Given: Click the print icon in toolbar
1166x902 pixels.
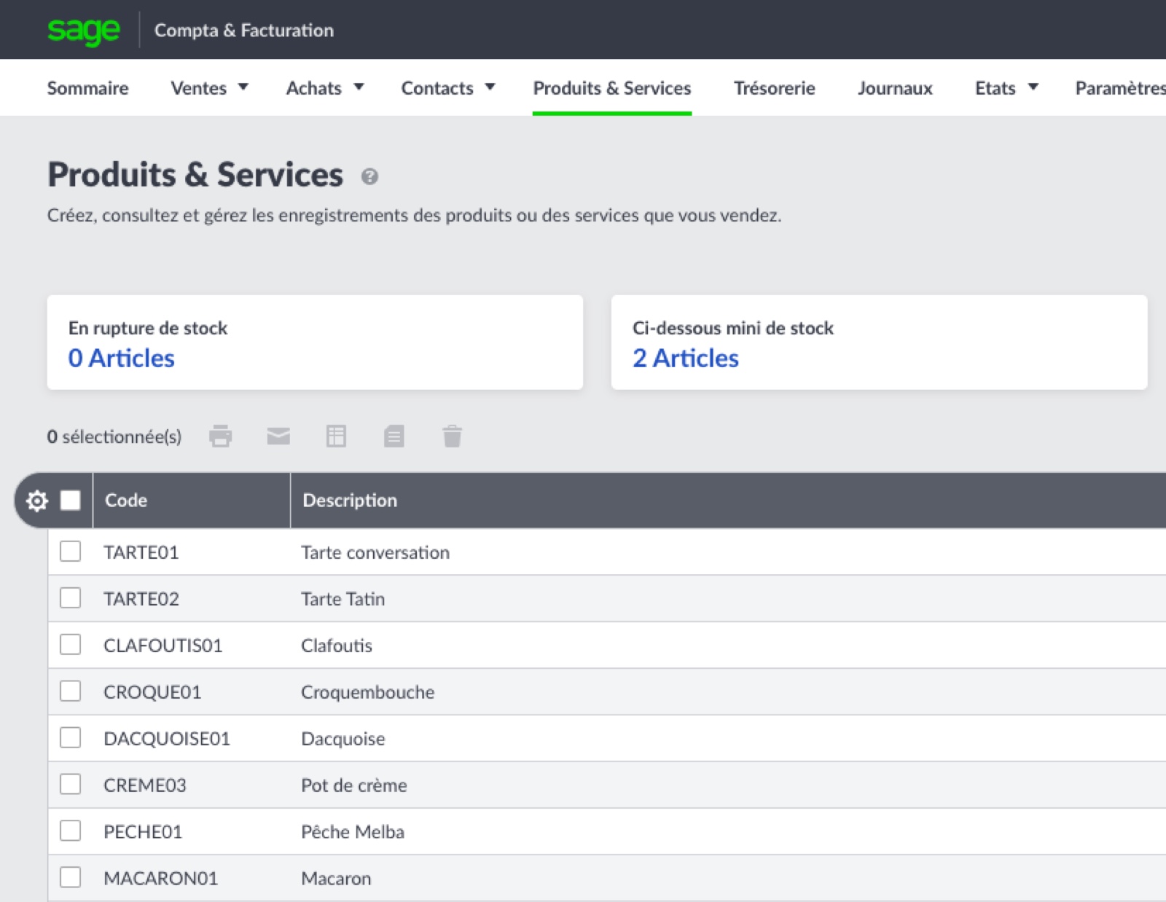Looking at the screenshot, I should coord(220,436).
